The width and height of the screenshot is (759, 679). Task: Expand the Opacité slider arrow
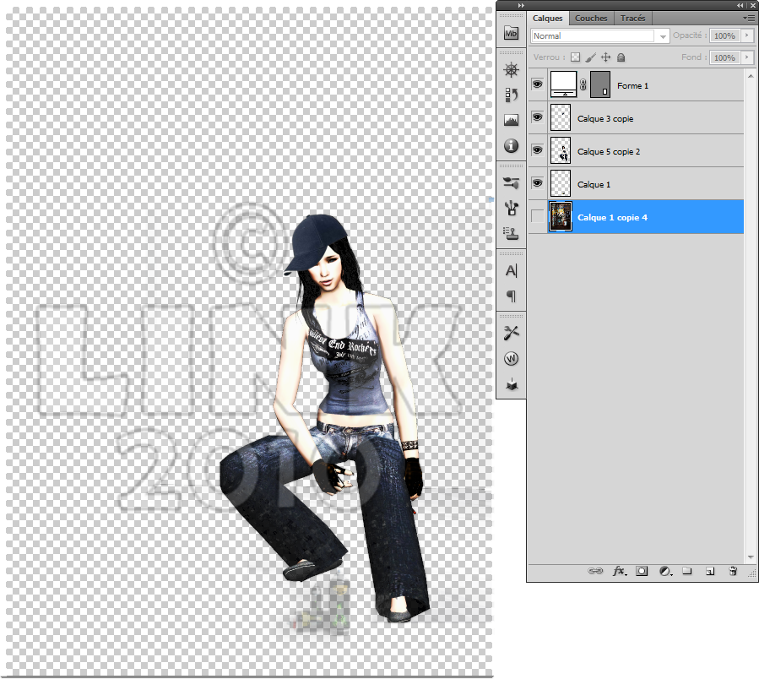[x=746, y=36]
